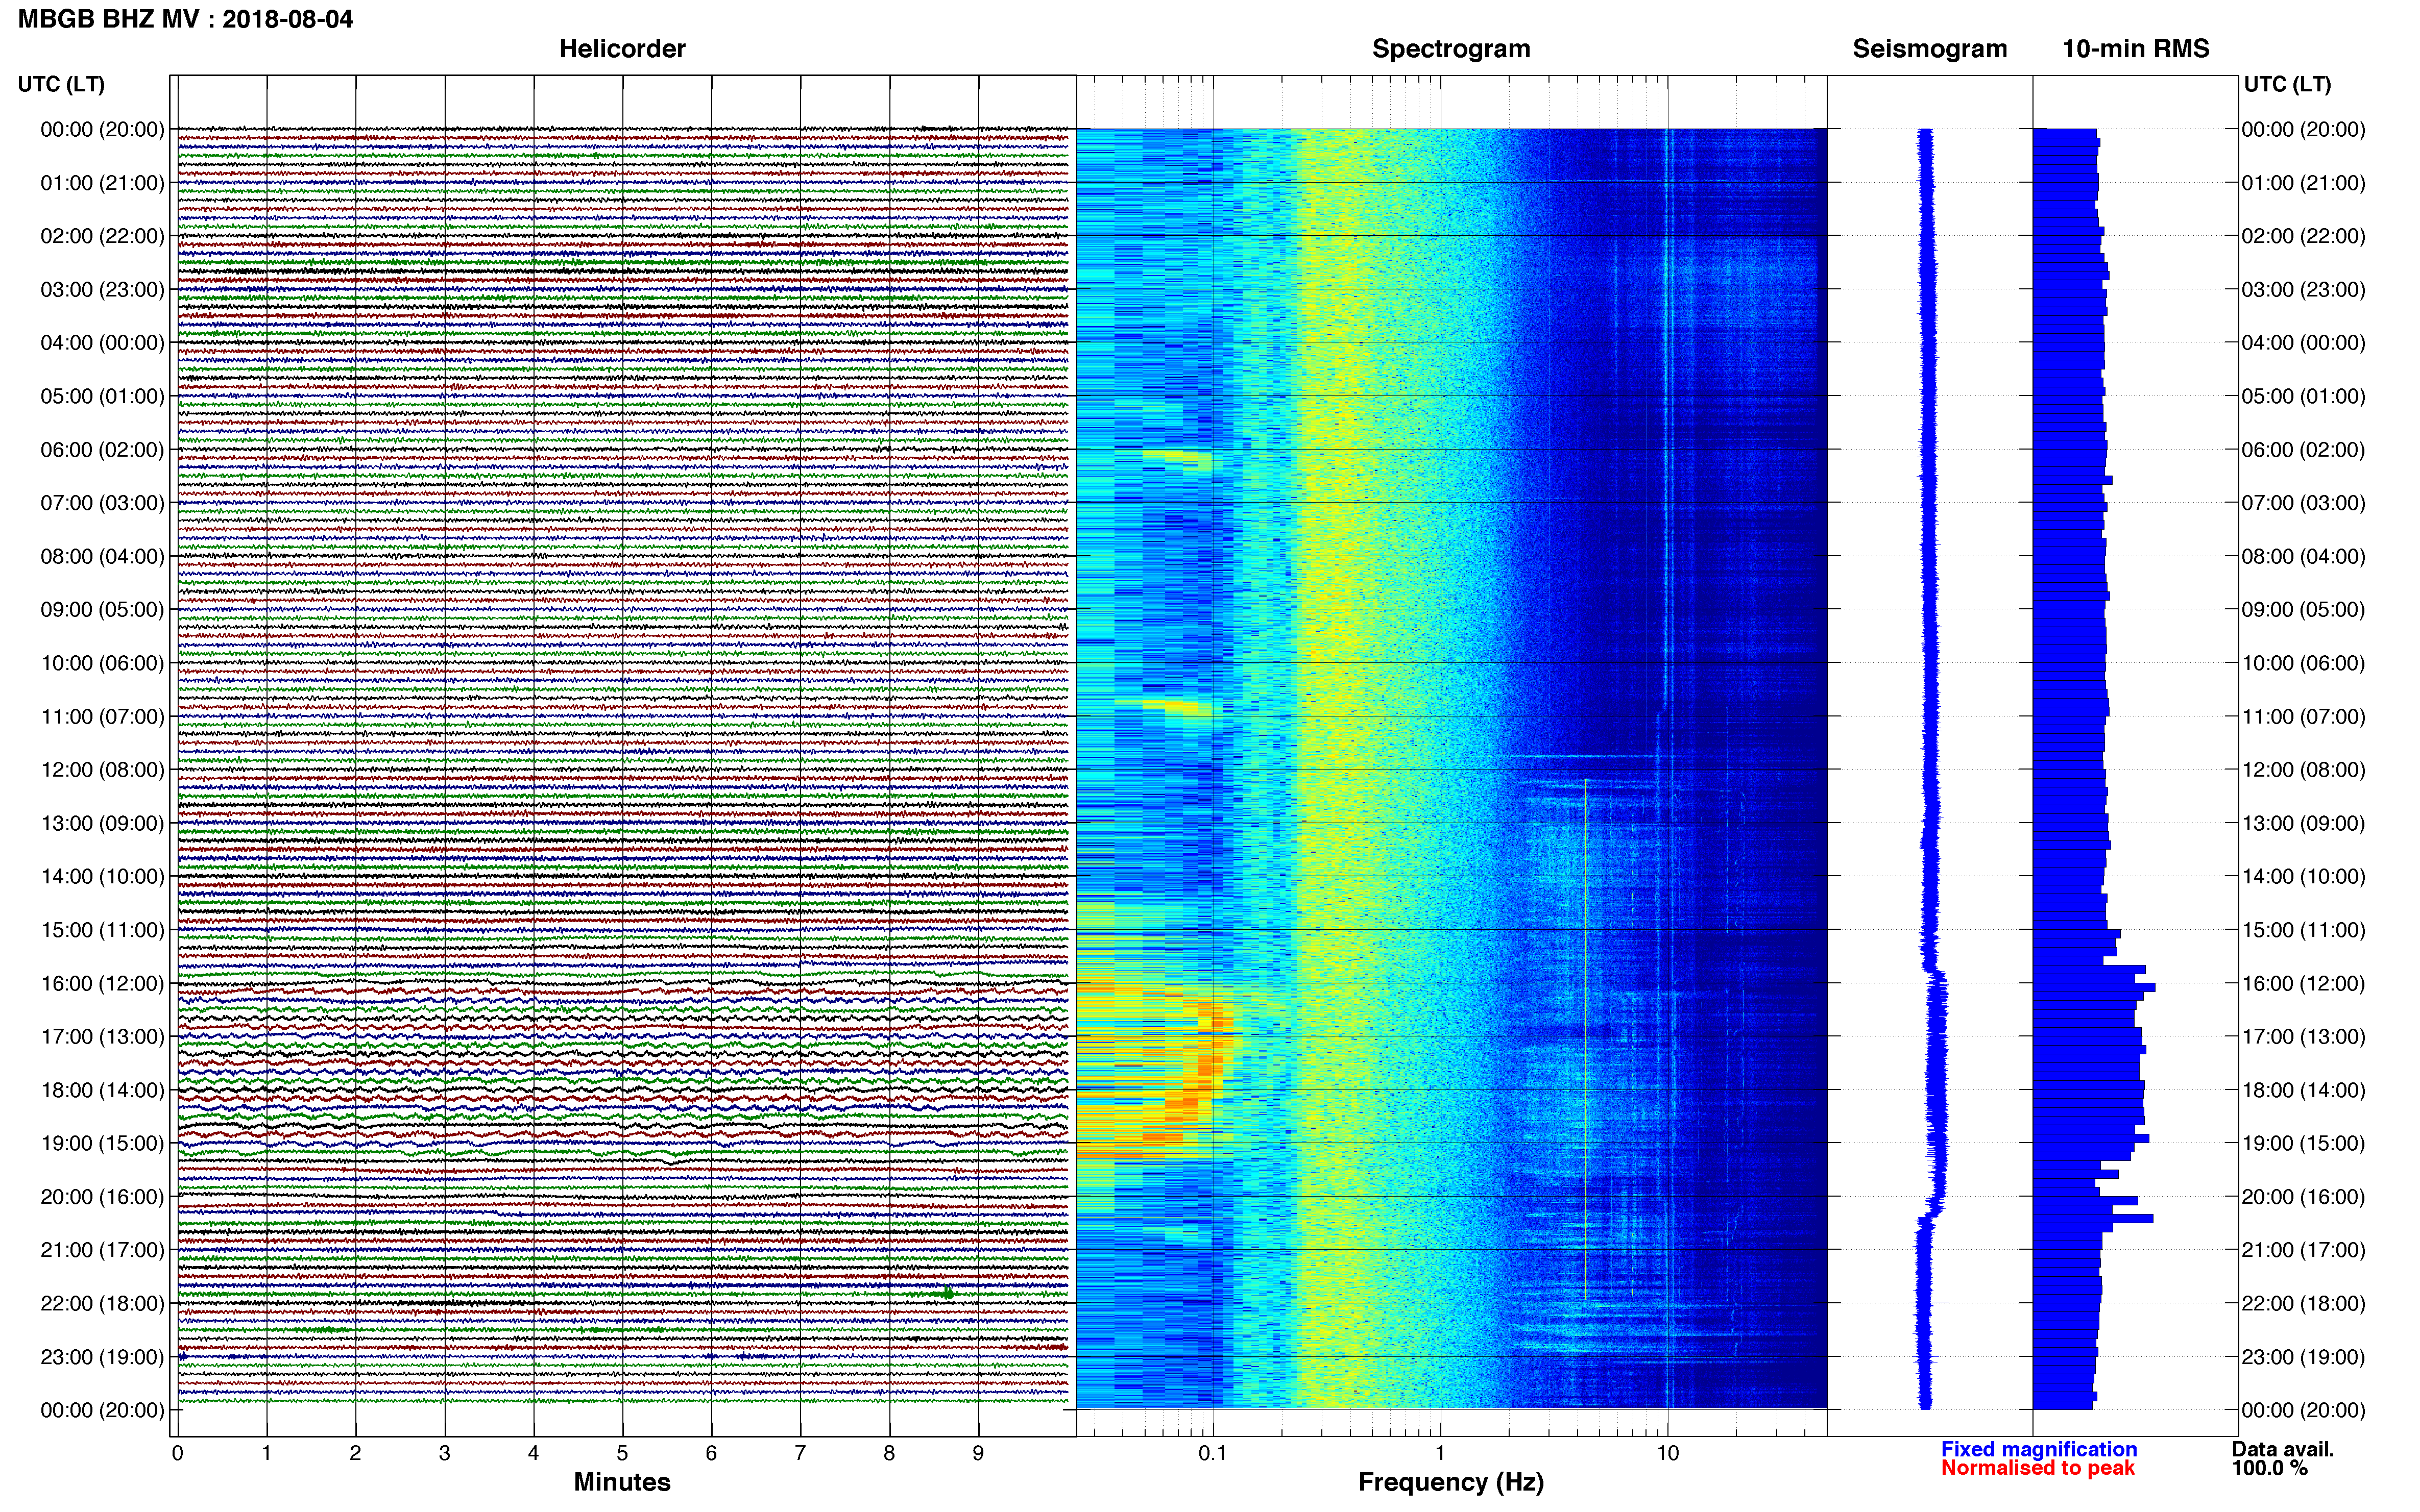Image resolution: width=2420 pixels, height=1512 pixels.
Task: Click right time label '21:00 (17:00)'
Action: (2303, 1250)
